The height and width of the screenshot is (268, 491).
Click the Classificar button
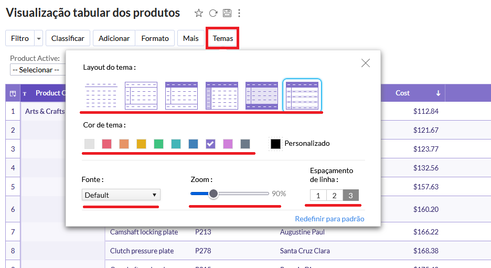68,38
